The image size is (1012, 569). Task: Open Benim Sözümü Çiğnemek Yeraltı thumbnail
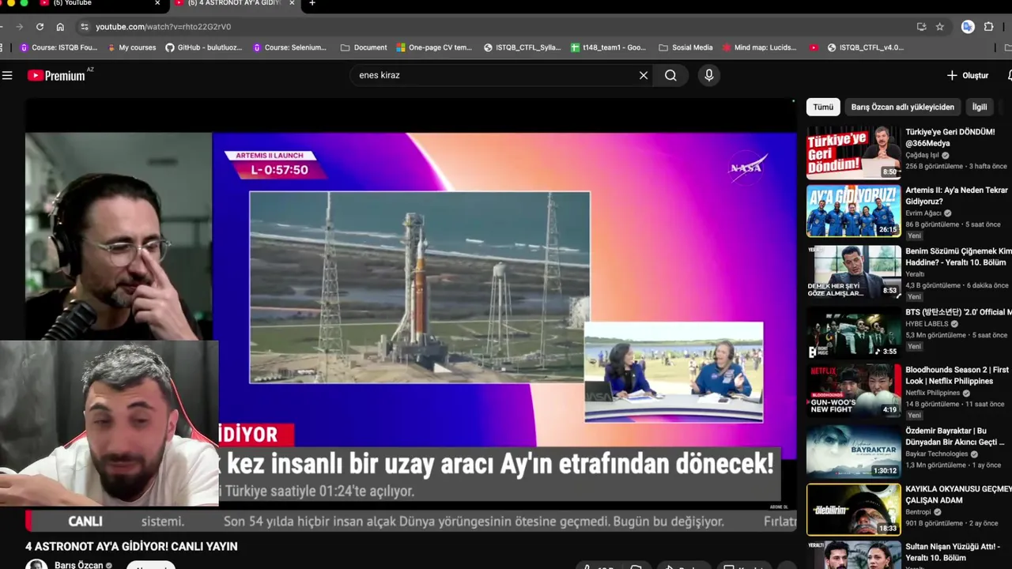point(853,272)
